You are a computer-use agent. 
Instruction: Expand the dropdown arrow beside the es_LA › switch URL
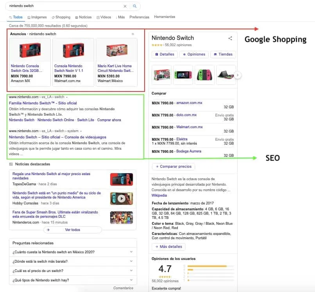pyautogui.click(x=67, y=97)
